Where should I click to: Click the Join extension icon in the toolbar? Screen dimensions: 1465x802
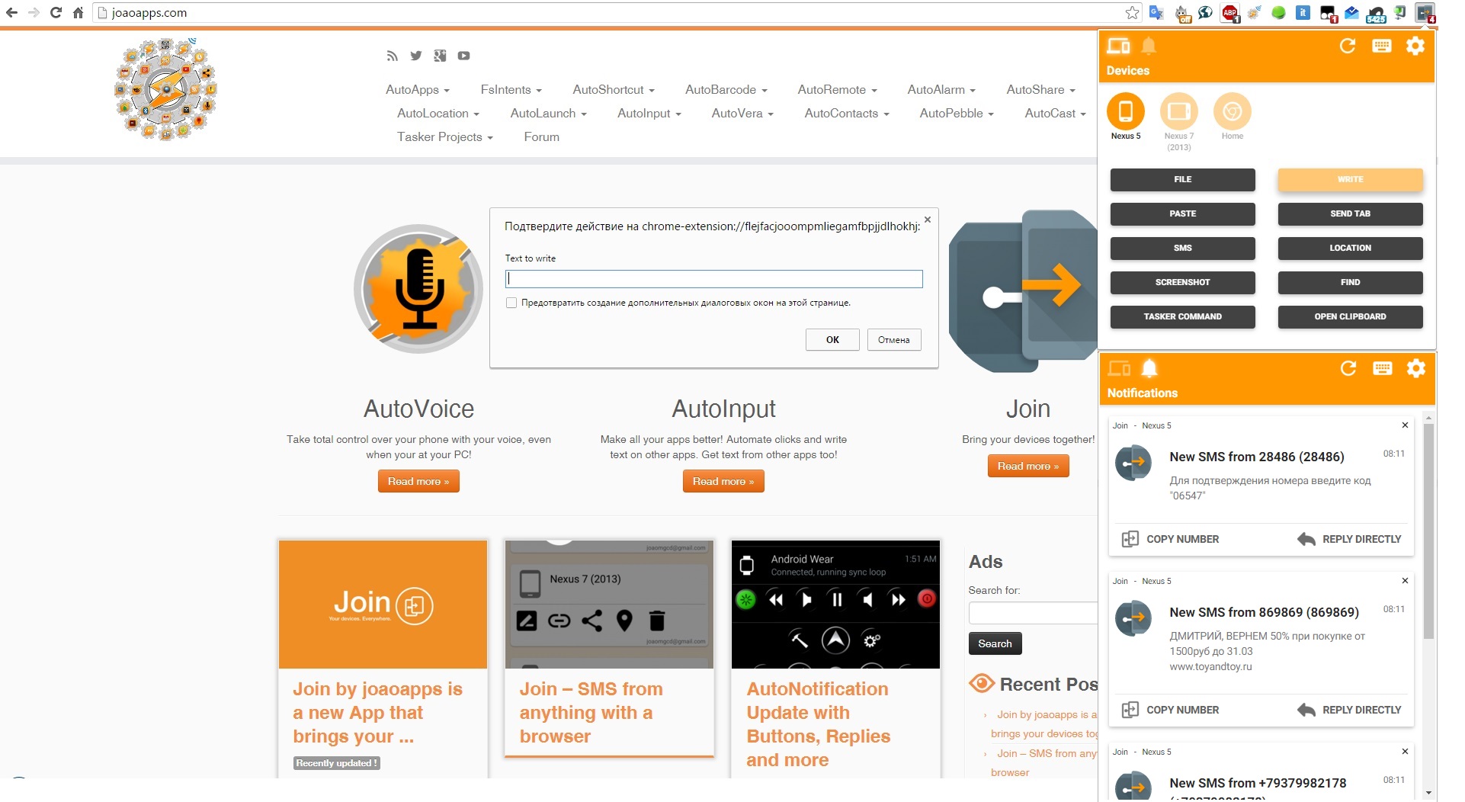[x=1425, y=12]
